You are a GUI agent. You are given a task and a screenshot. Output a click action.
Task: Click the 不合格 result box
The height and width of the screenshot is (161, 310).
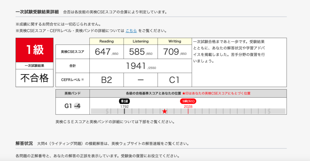[x=35, y=78]
